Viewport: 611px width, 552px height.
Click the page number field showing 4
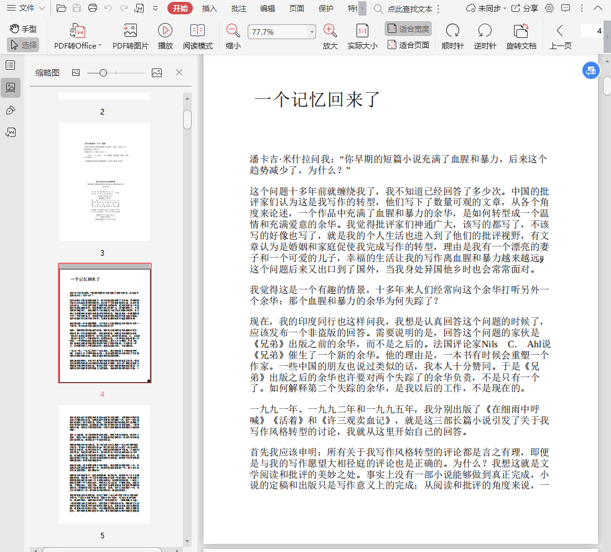(x=591, y=30)
